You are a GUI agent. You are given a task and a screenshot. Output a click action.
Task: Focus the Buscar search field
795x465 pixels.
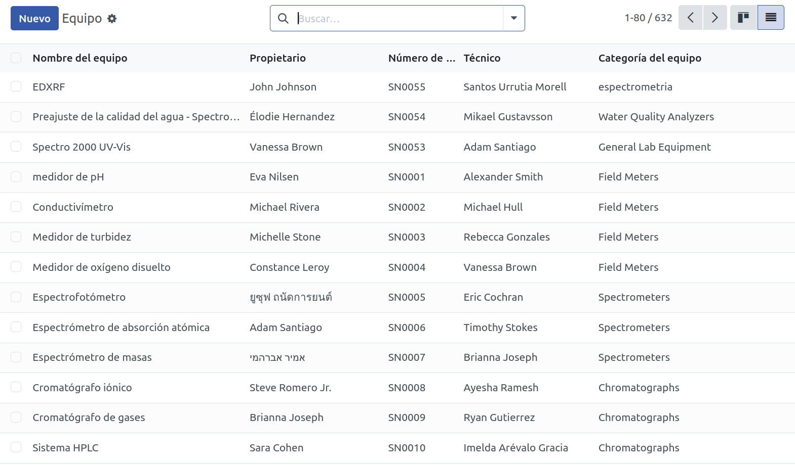(399, 19)
